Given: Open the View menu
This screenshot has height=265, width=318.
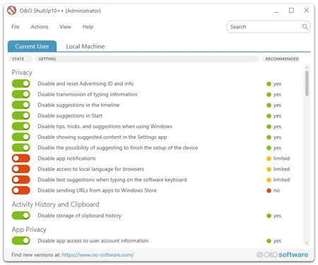Looking at the screenshot, I should pos(65,27).
